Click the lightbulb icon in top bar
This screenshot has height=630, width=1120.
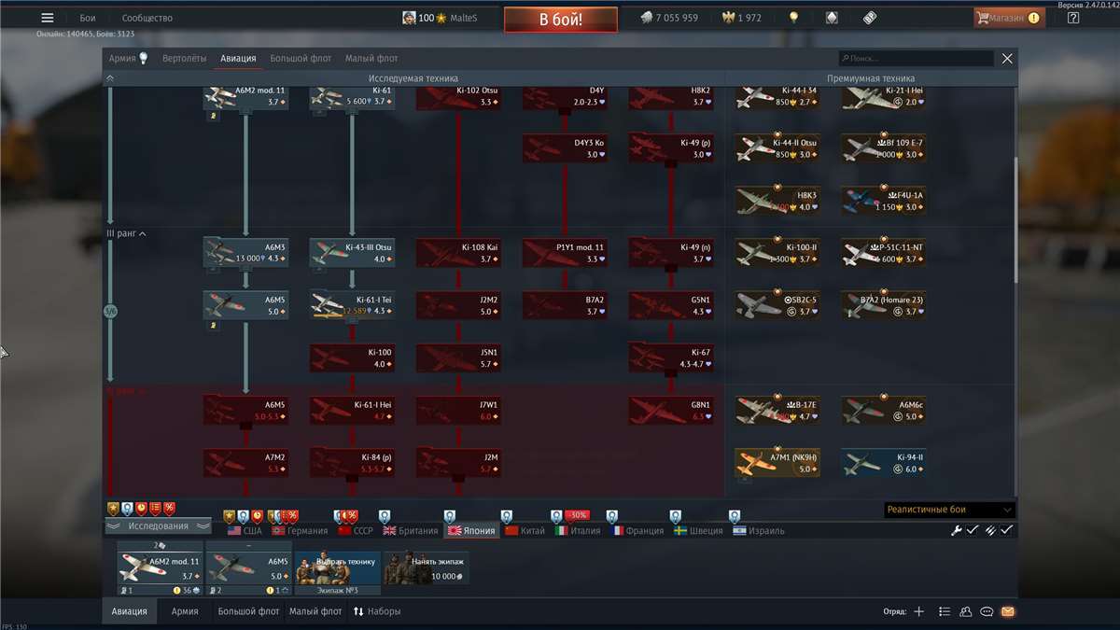[793, 18]
